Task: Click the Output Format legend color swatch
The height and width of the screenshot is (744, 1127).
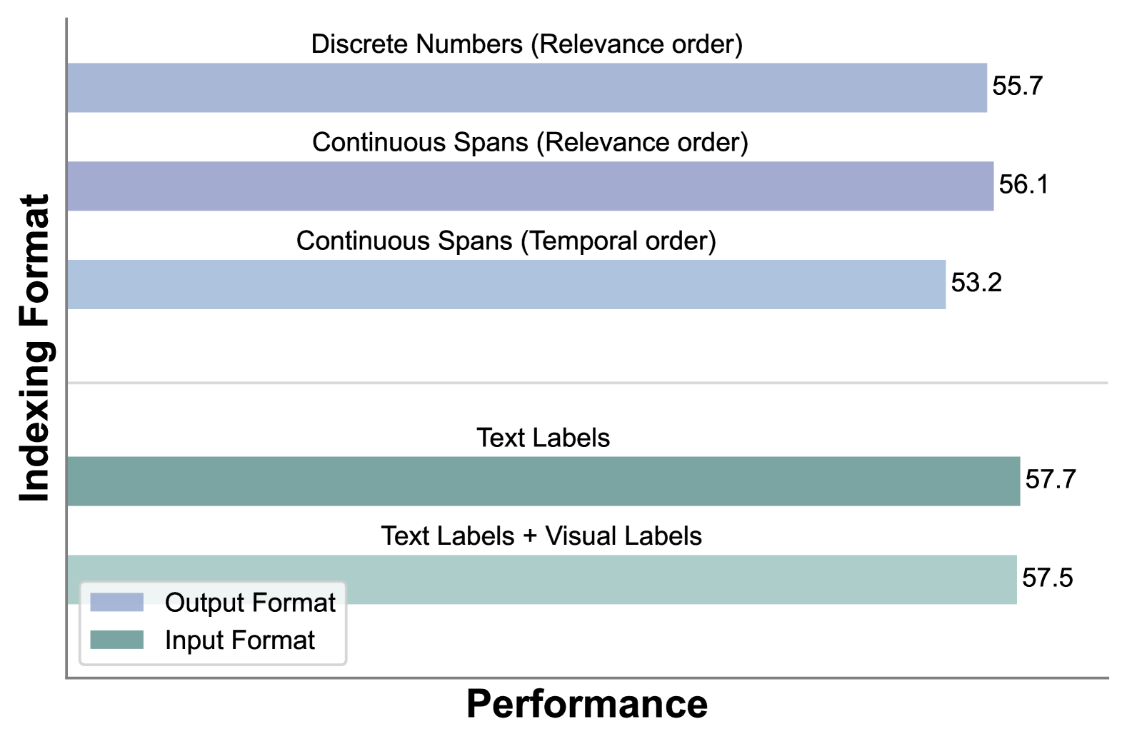Action: 116,602
